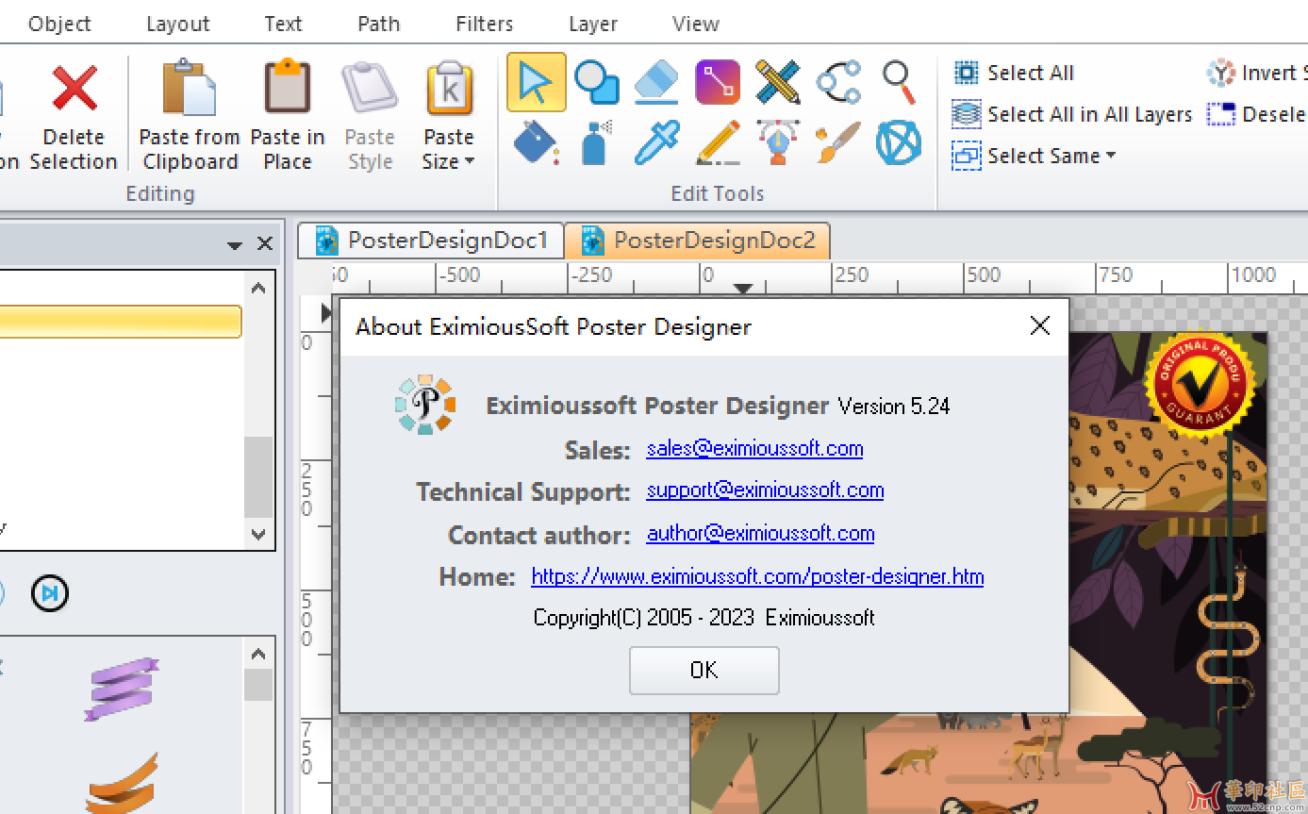Expand the Select Same dropdown

pyautogui.click(x=1111, y=156)
